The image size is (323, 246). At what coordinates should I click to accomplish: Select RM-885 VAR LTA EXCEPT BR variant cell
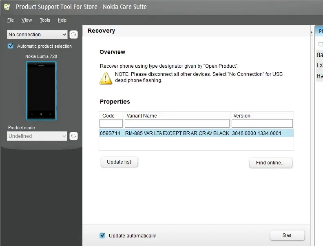177,133
